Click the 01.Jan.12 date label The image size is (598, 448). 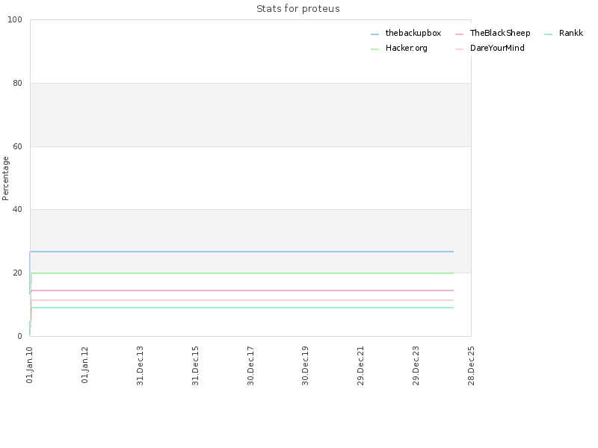tap(84, 364)
